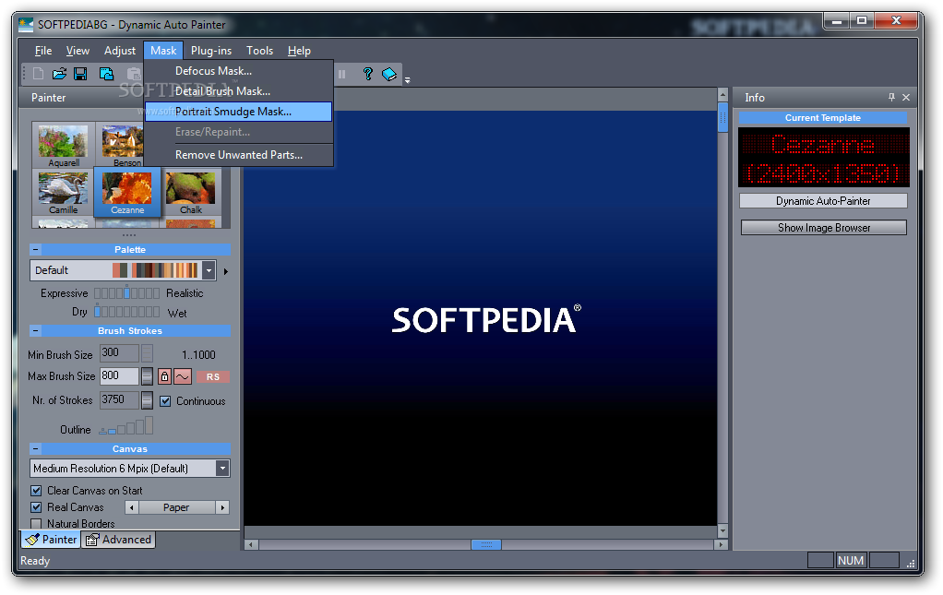Click the horizontal scrollbar left arrow
Image resolution: width=943 pixels, height=595 pixels.
[251, 544]
